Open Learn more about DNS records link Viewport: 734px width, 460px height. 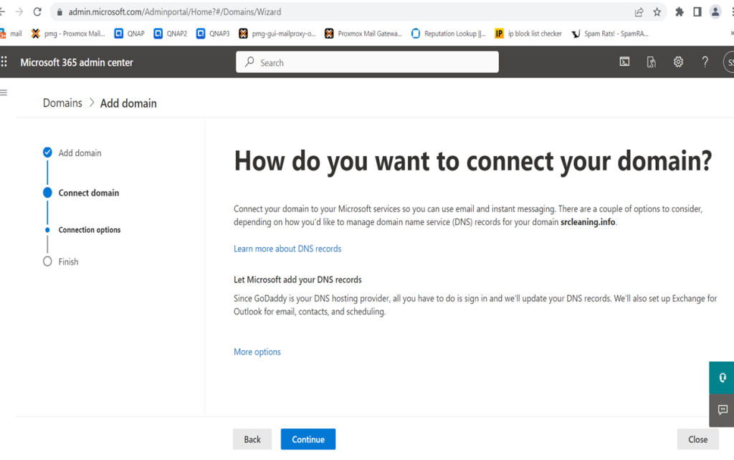coord(287,249)
